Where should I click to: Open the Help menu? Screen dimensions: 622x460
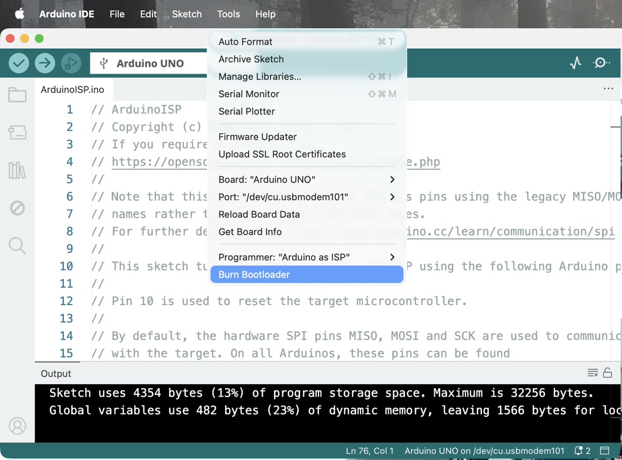pos(266,14)
